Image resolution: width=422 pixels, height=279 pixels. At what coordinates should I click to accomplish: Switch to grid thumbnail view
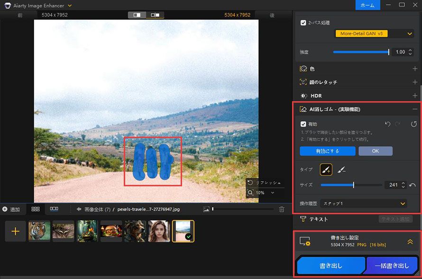[36, 209]
